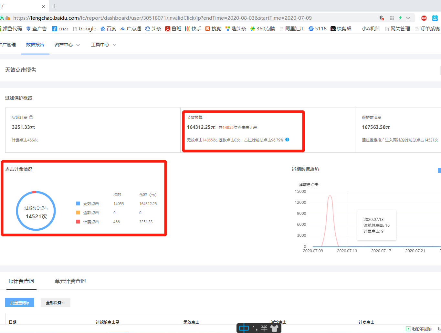Open the 360点睛 bookmark
441x333 pixels.
pyautogui.click(x=262, y=29)
